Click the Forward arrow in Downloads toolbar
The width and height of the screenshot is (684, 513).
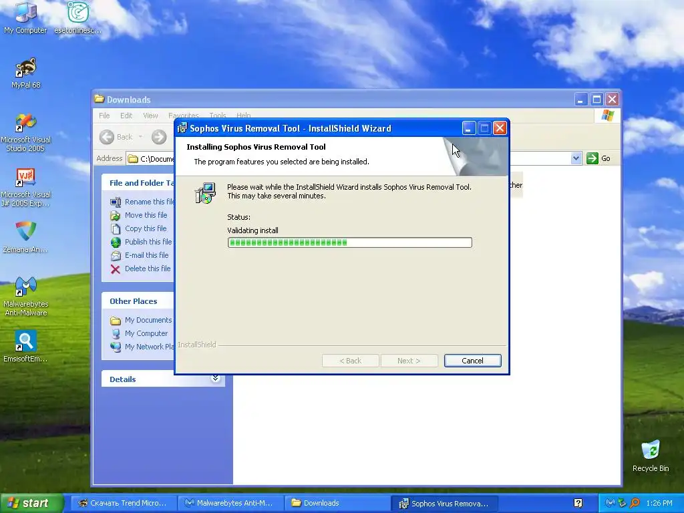(159, 137)
